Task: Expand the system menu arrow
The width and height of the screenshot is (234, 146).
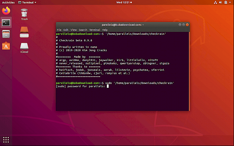Action: pyautogui.click(x=230, y=2)
